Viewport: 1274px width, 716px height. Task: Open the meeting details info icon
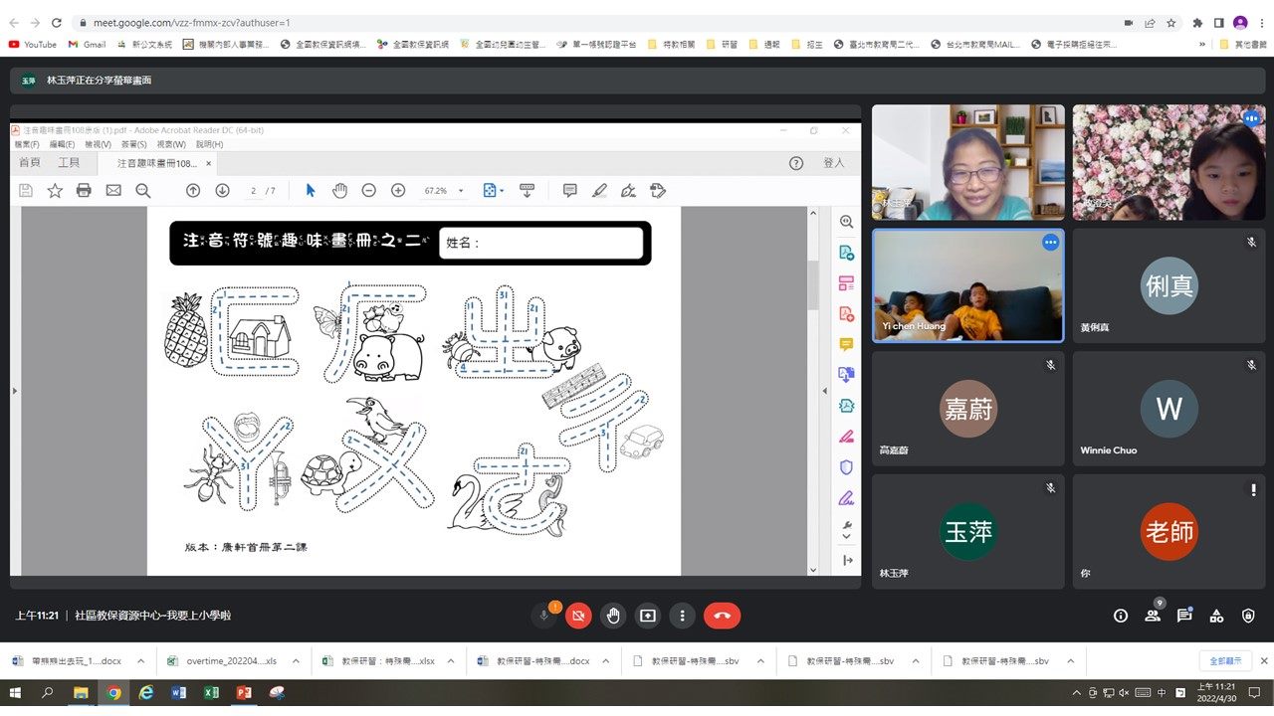click(1121, 616)
